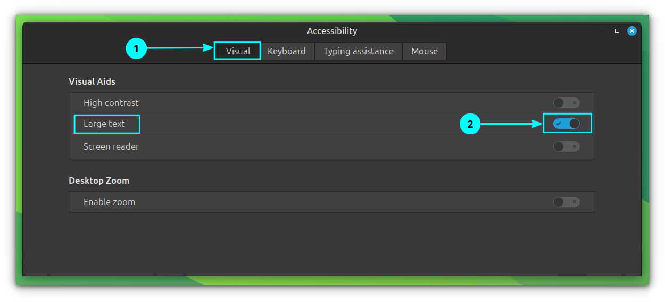Minimize the Accessibility window
The image size is (665, 302).
click(602, 31)
